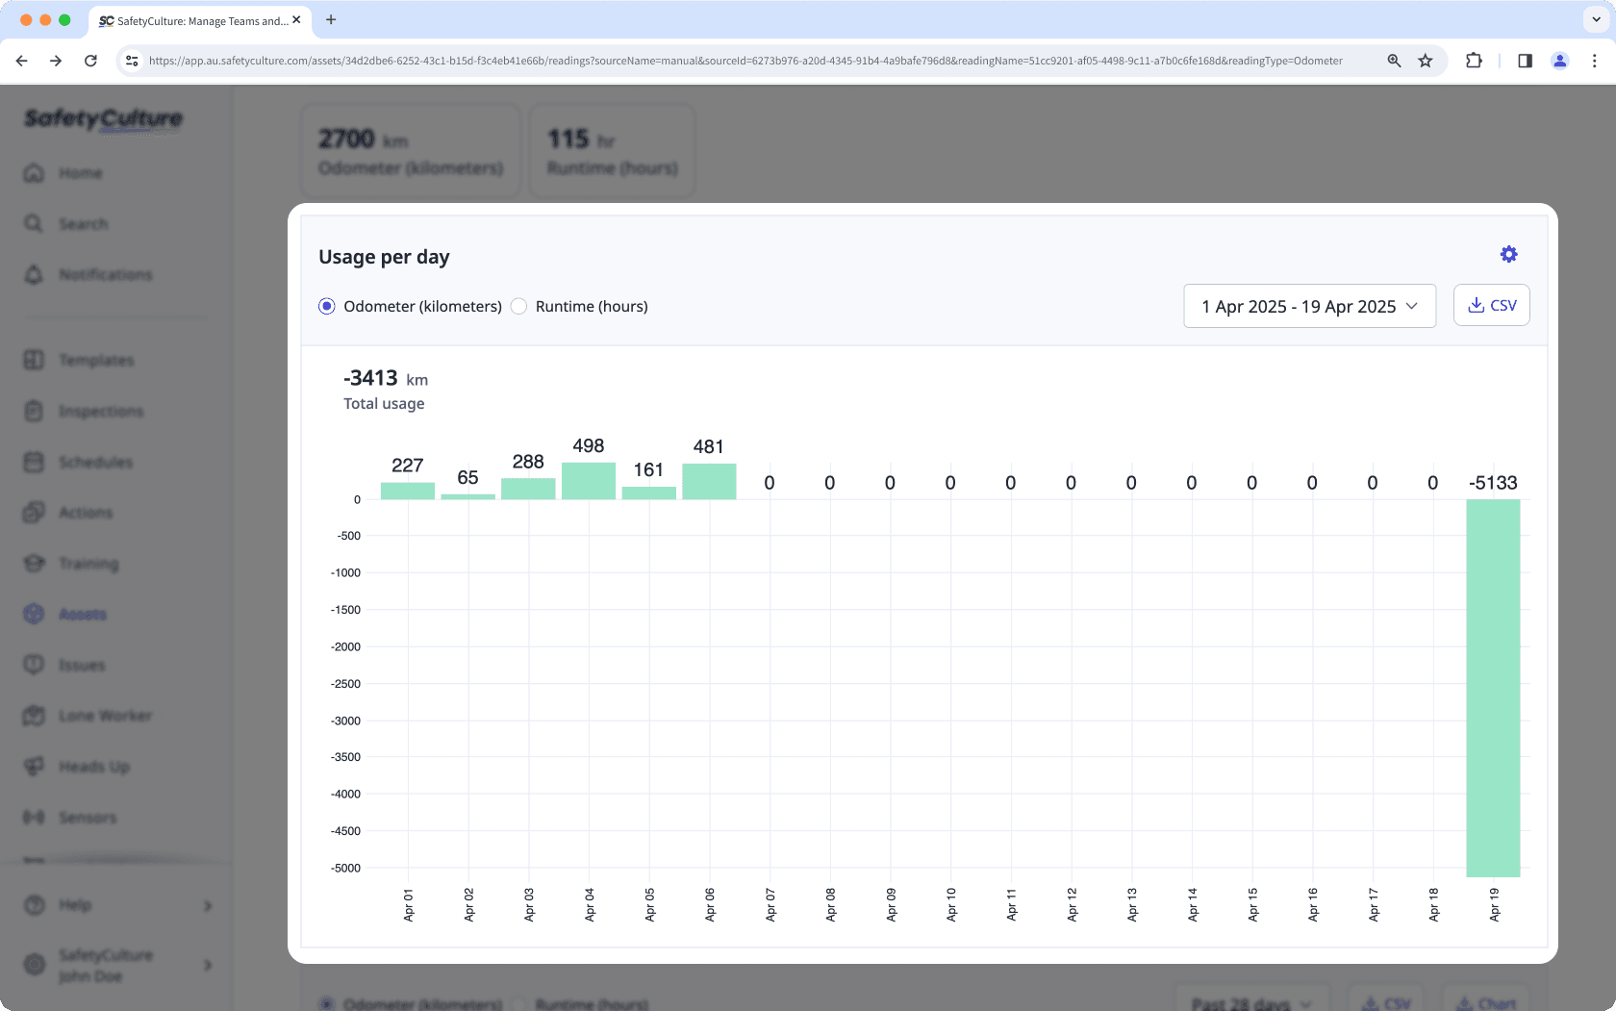Open a new browser tab
The image size is (1616, 1011).
click(x=331, y=19)
